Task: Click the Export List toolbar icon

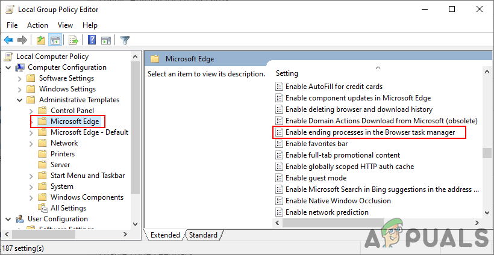Action: 73,40
